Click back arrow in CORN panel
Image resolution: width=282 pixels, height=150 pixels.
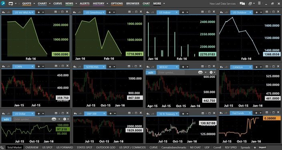pyautogui.click(x=4, y=67)
